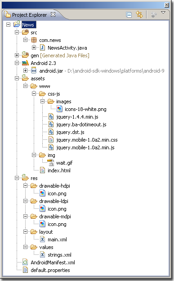
Task: Expand the gen folder
Action: 17,55
